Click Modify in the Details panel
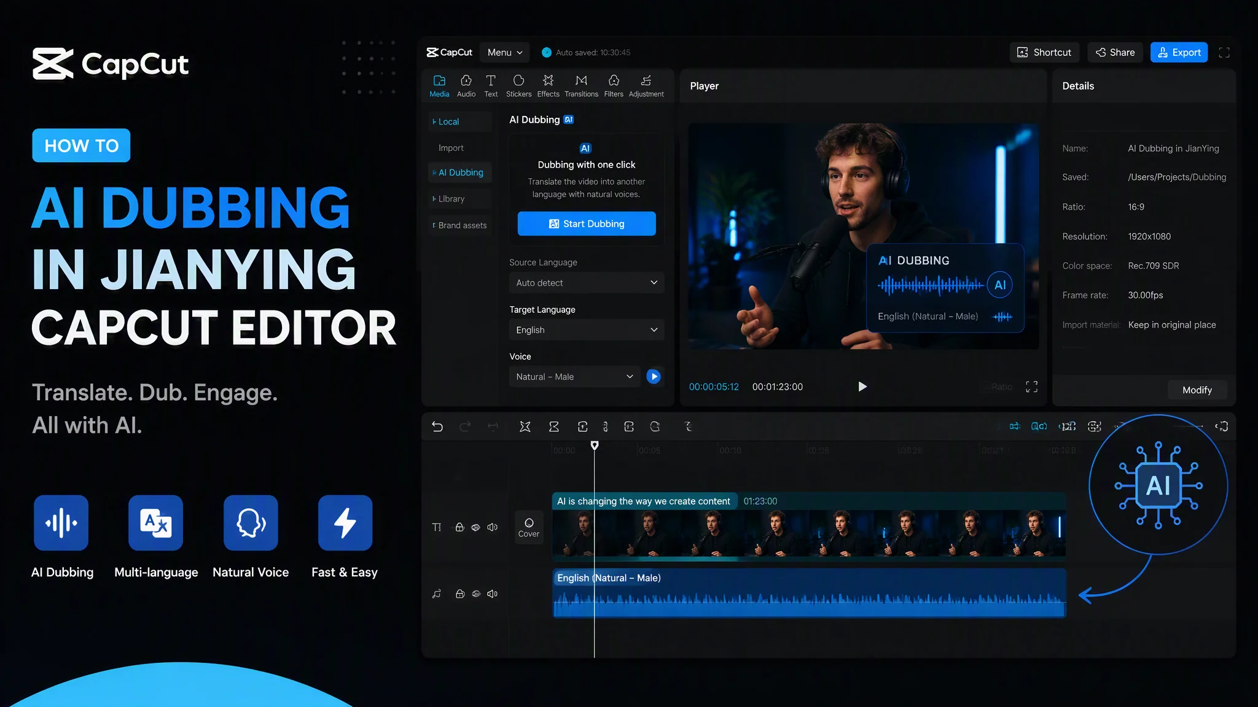 1197,390
